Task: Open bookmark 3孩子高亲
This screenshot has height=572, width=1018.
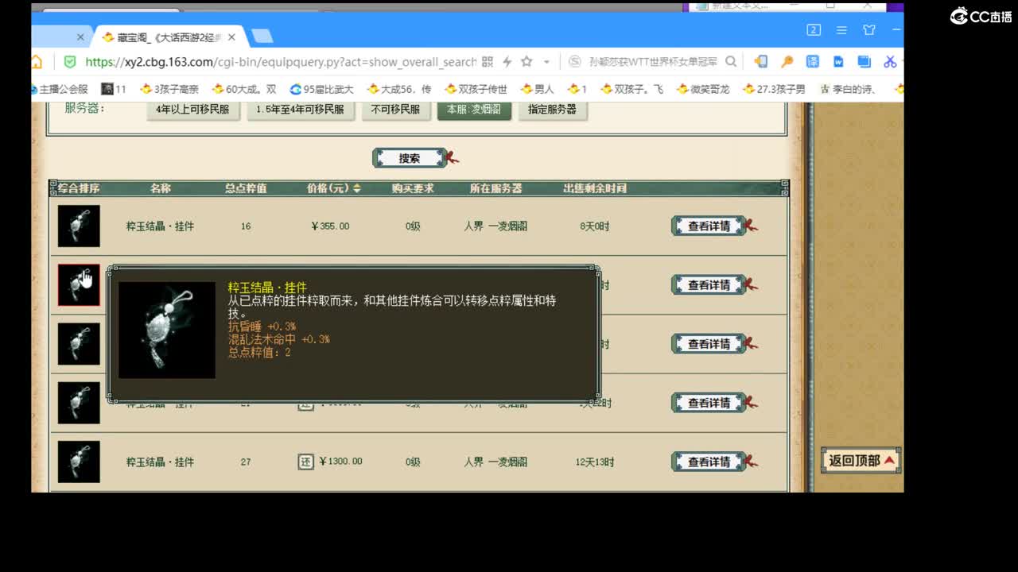Action: click(169, 89)
